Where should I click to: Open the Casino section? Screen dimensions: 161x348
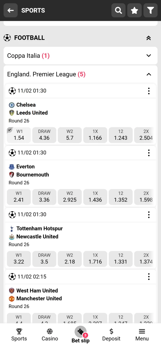click(x=50, y=334)
